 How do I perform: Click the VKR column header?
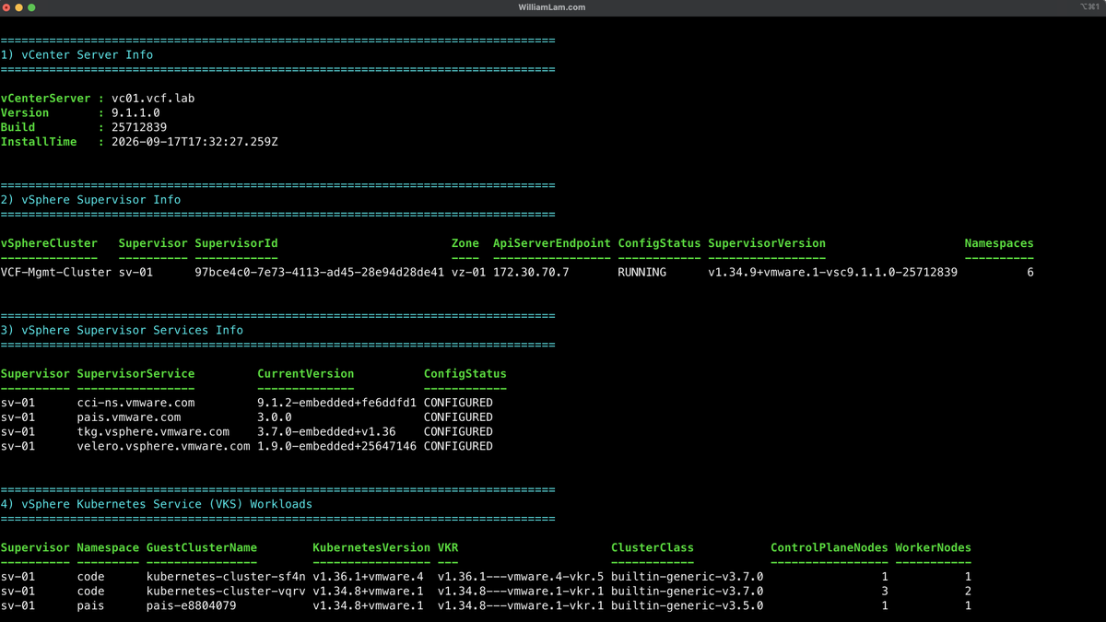point(448,547)
